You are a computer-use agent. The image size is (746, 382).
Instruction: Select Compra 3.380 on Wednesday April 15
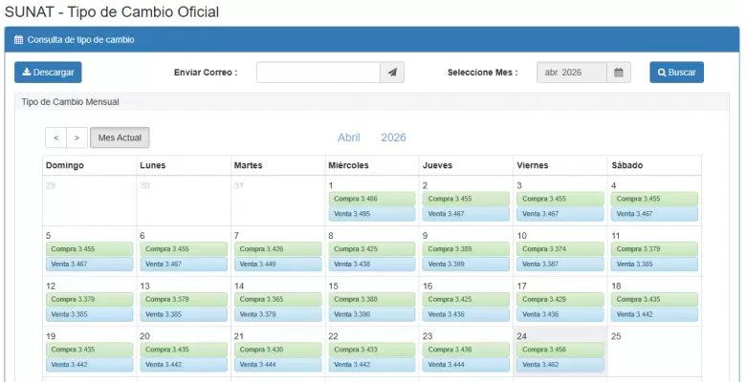click(372, 300)
